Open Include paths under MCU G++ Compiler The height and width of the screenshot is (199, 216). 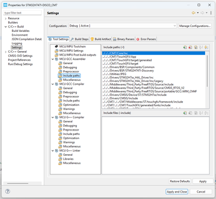click(71, 134)
